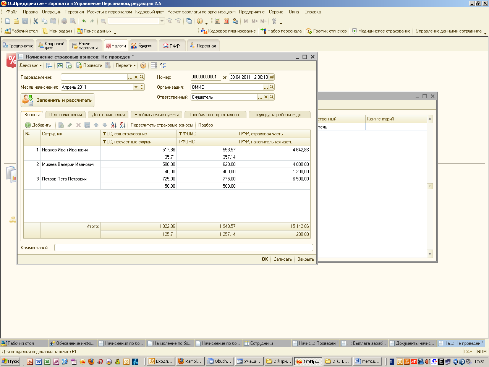Image resolution: width=489 pixels, height=367 pixels.
Task: Click the OK button
Action: [265, 259]
